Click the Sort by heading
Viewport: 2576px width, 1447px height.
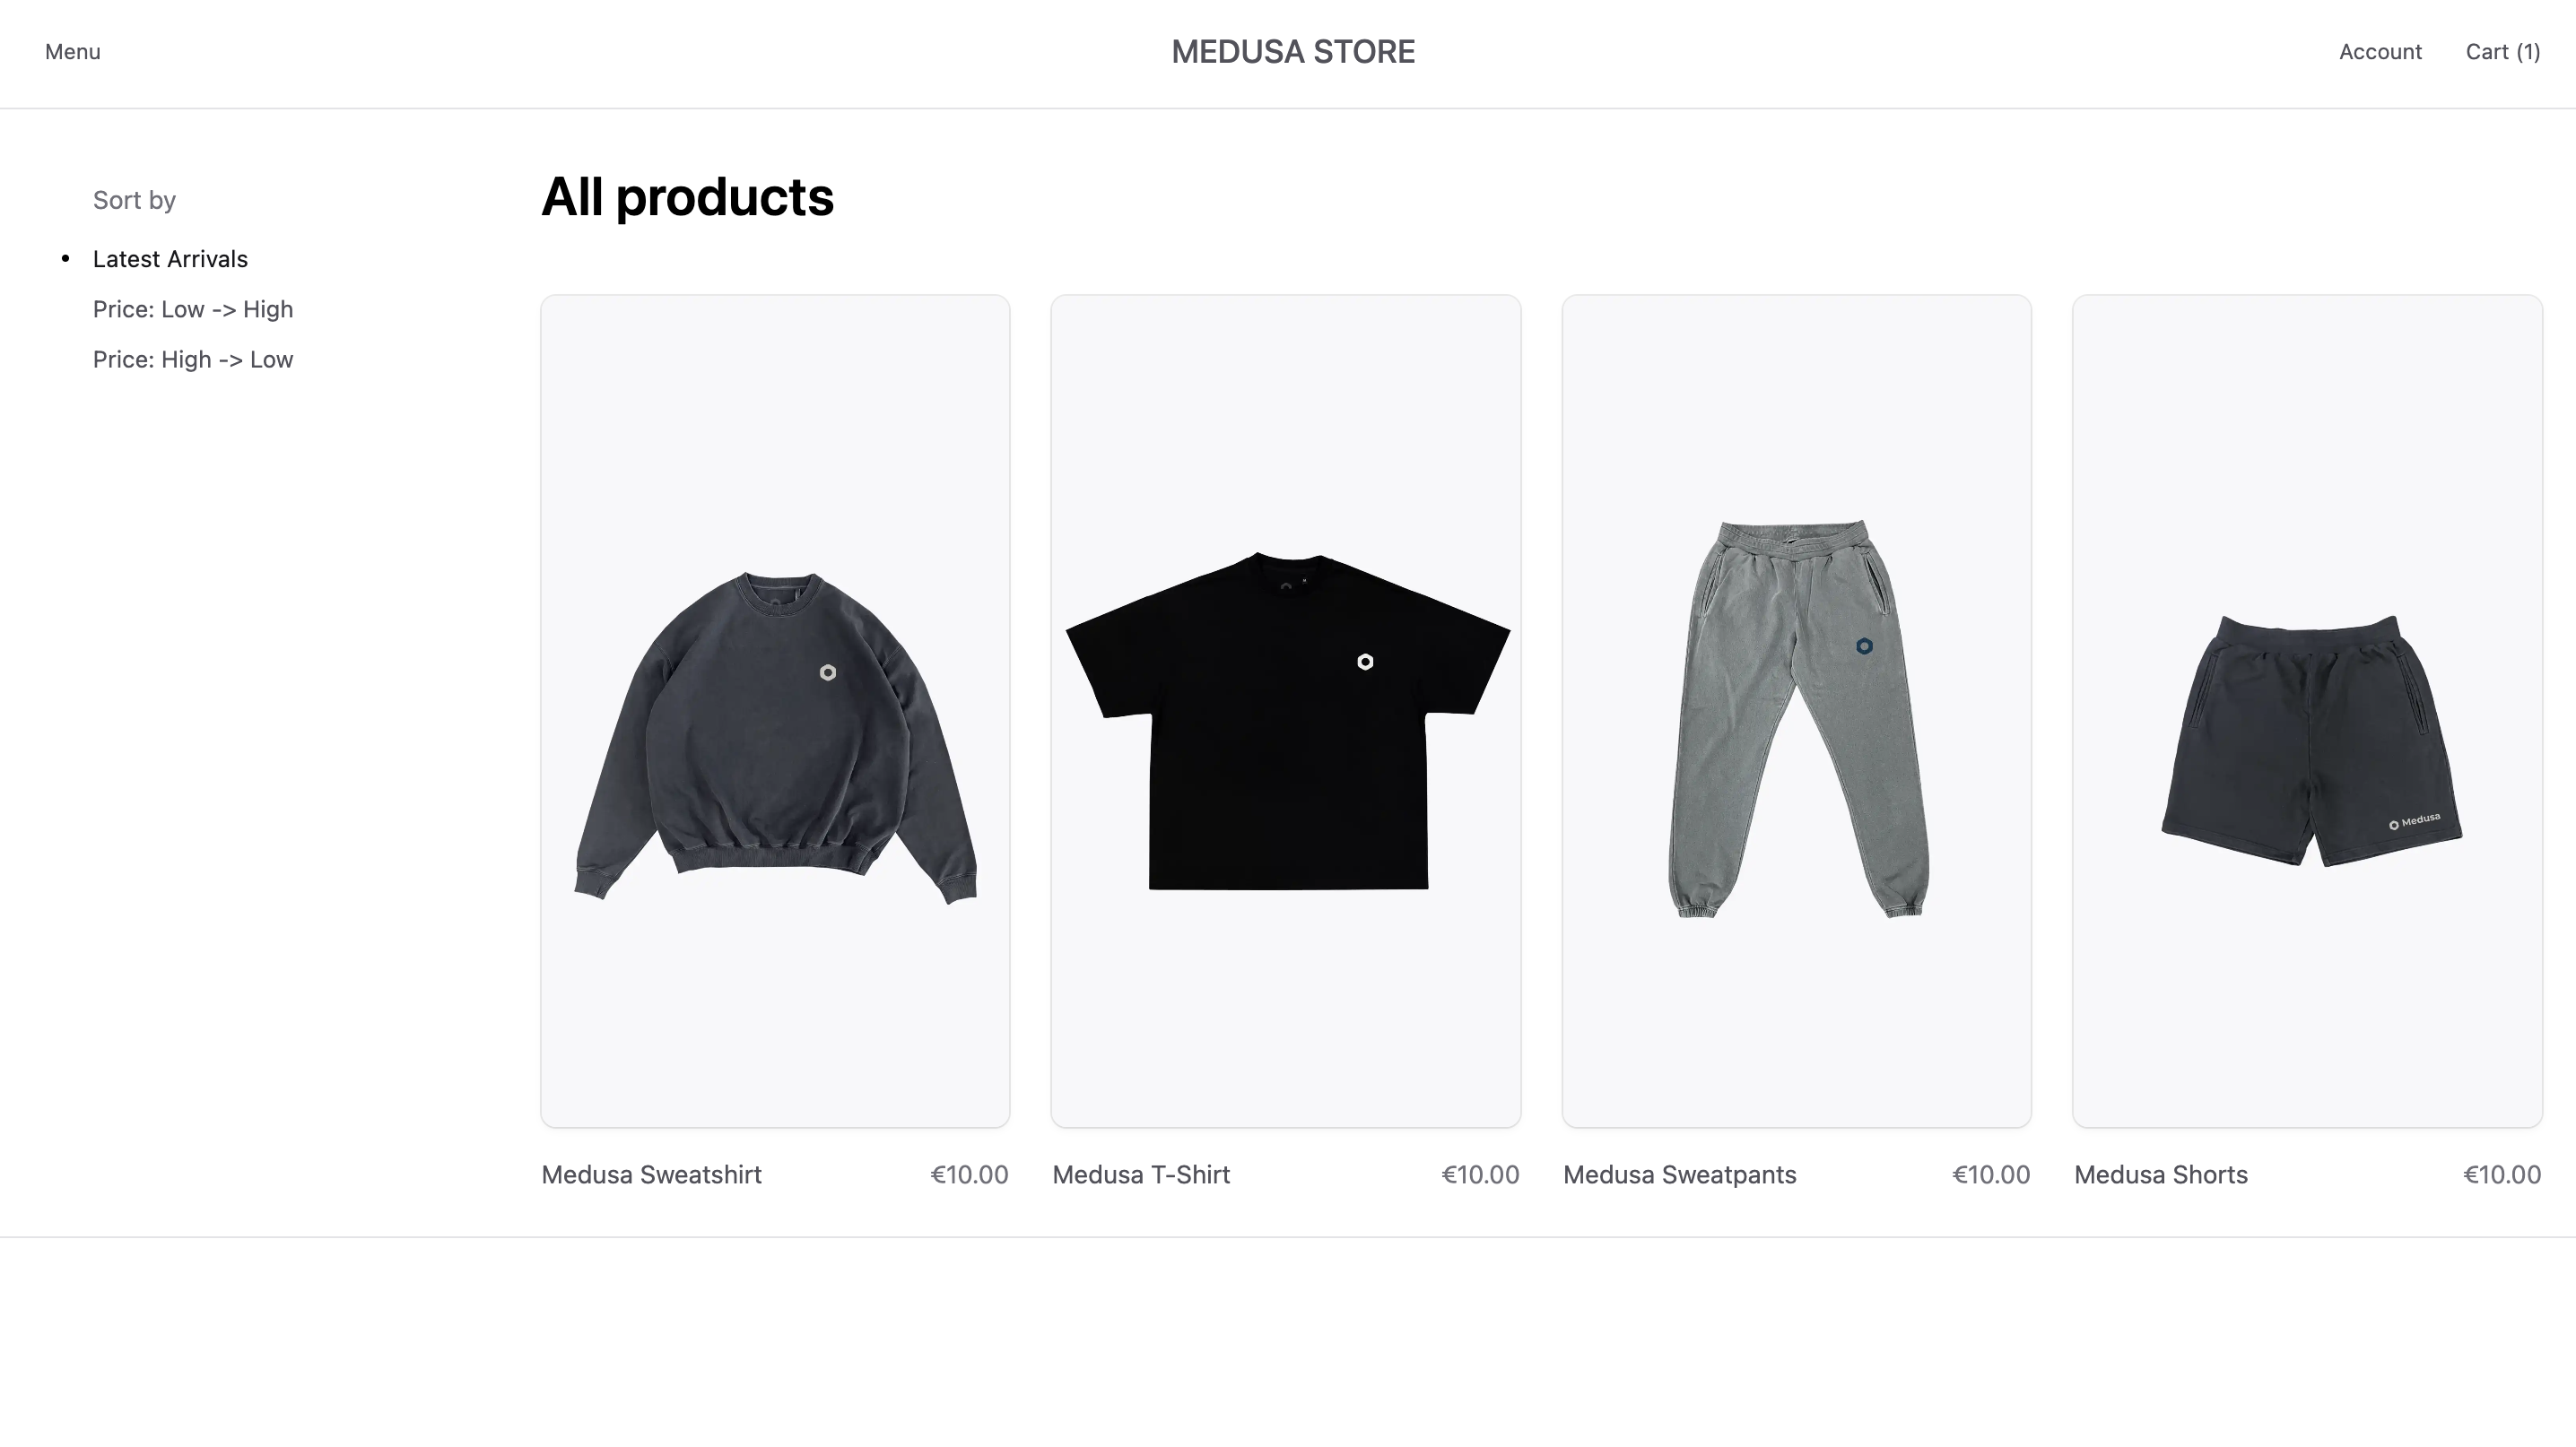coord(134,200)
